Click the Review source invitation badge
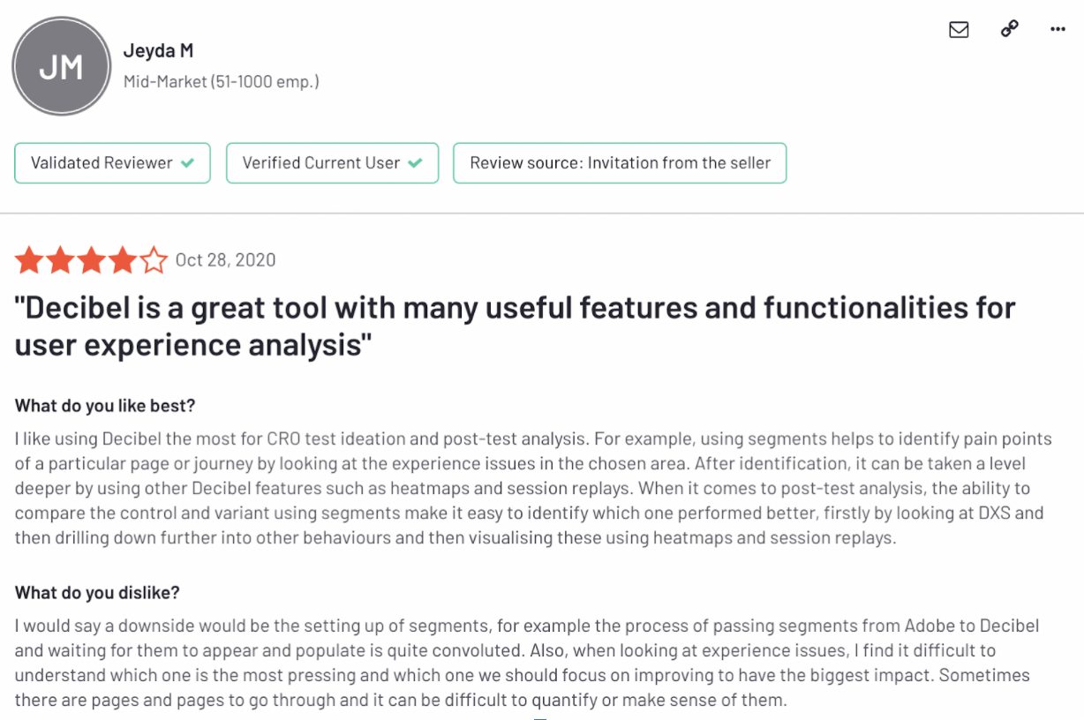The image size is (1084, 720). 620,163
